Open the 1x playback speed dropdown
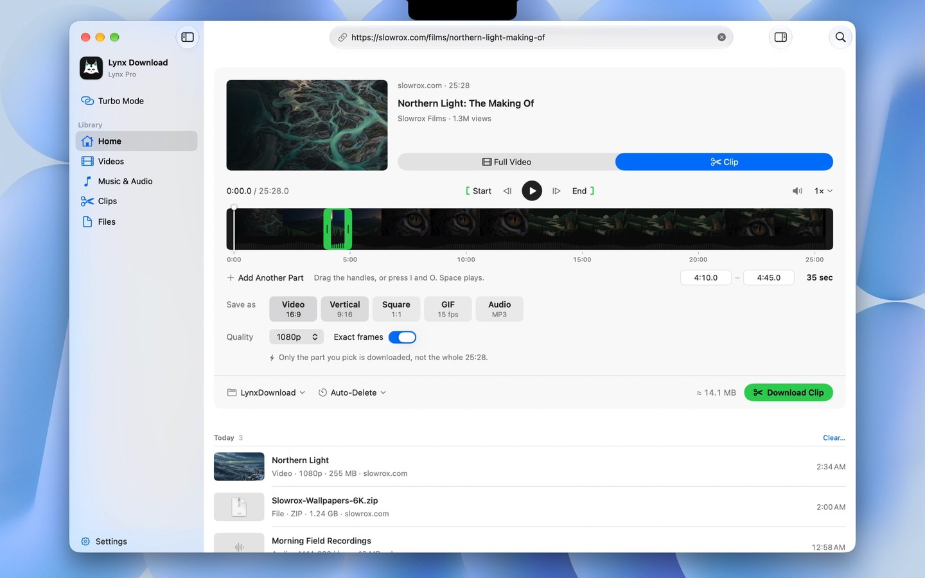Image resolution: width=925 pixels, height=578 pixels. point(824,191)
